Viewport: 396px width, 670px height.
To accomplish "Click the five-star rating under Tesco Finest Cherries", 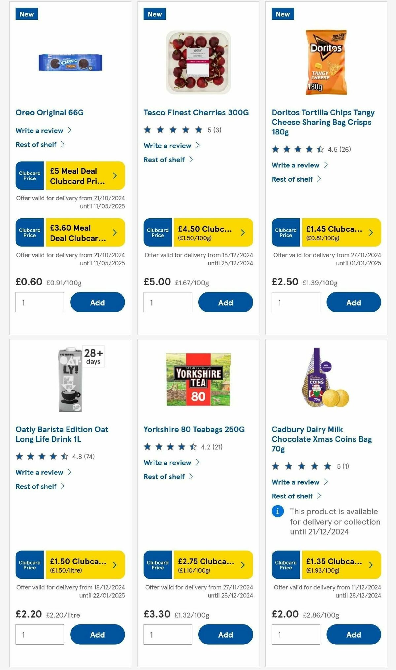I will tap(172, 130).
